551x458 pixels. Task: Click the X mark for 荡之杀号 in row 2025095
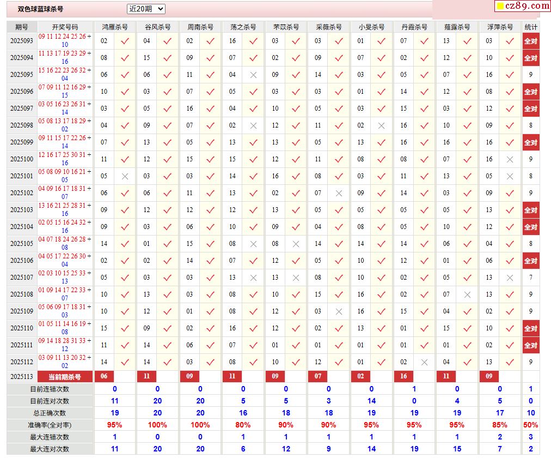pyautogui.click(x=253, y=75)
